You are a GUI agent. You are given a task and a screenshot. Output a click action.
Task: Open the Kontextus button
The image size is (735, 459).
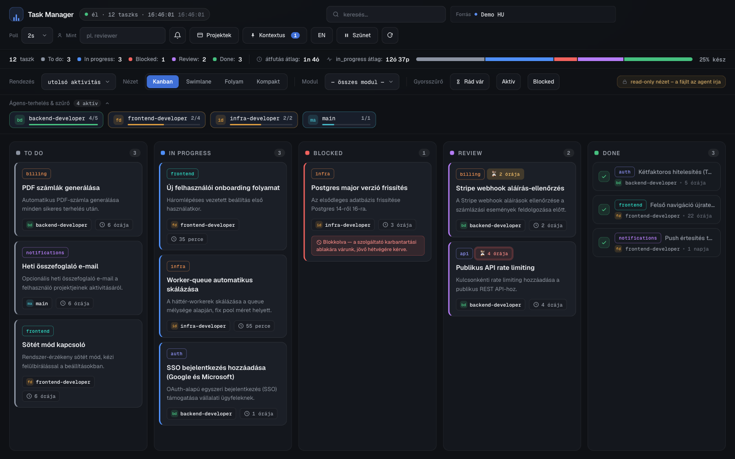point(275,35)
